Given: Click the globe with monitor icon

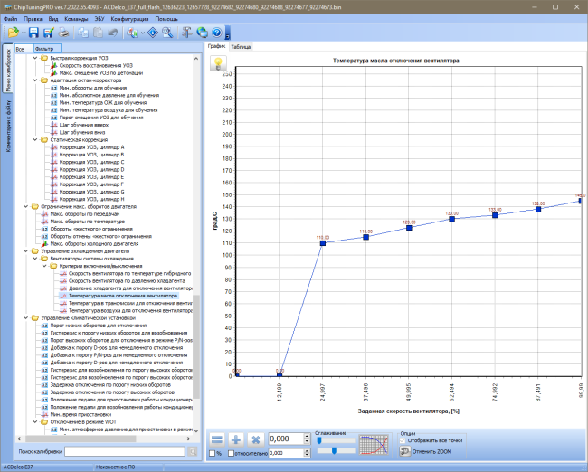Looking at the screenshot, I should pos(202,33).
